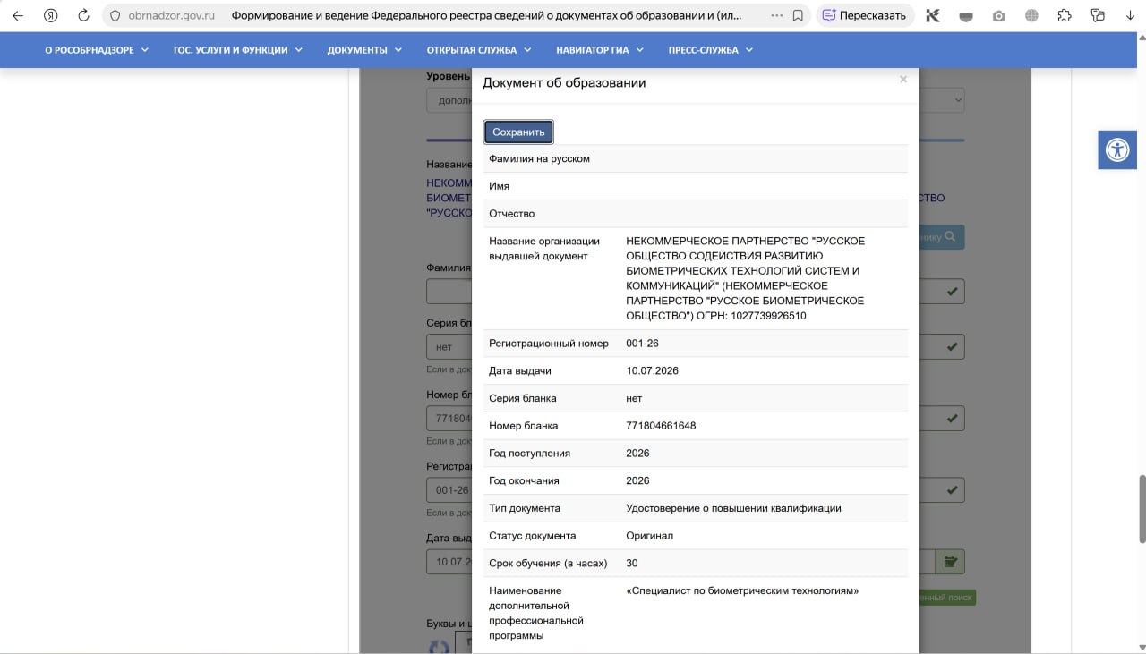Select the Имя row in the dialog

[x=695, y=186]
